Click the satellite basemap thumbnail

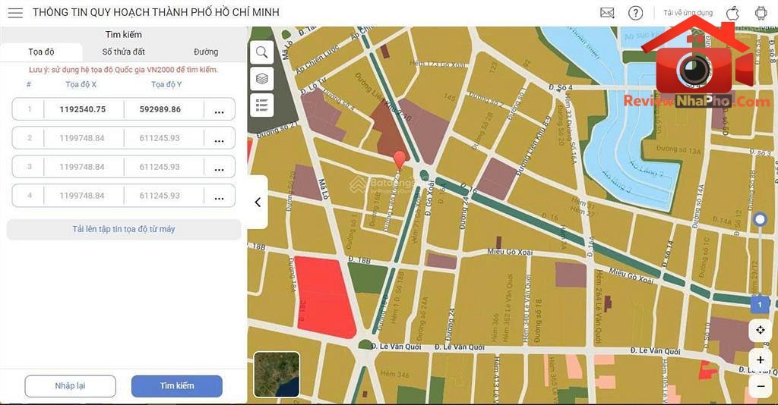[277, 375]
